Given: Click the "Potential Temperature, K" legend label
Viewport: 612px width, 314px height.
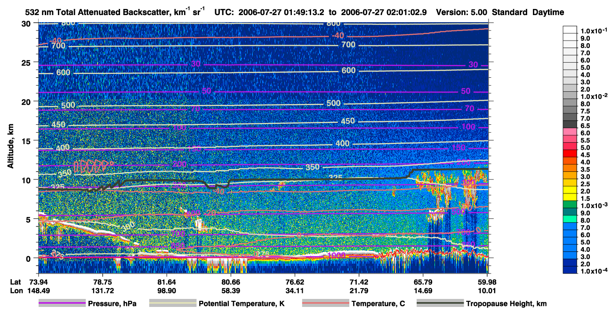Looking at the screenshot, I should click(242, 304).
